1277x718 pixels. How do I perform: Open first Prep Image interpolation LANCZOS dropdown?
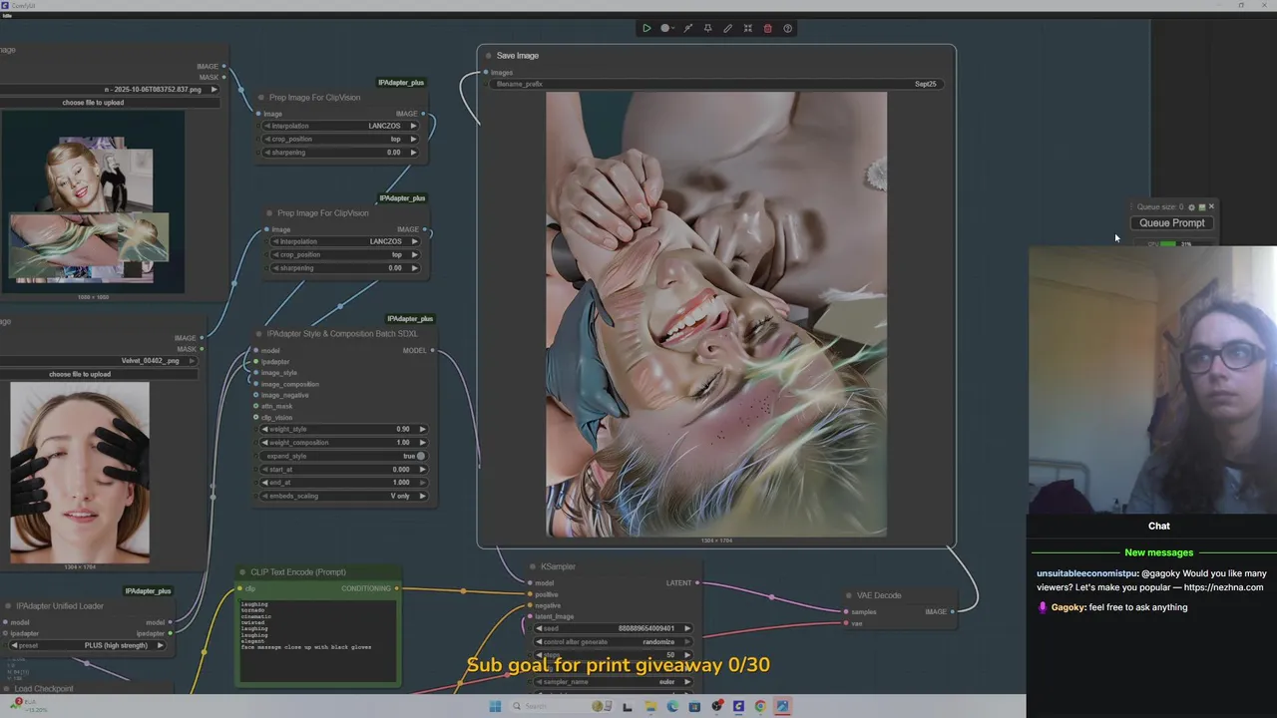point(341,126)
